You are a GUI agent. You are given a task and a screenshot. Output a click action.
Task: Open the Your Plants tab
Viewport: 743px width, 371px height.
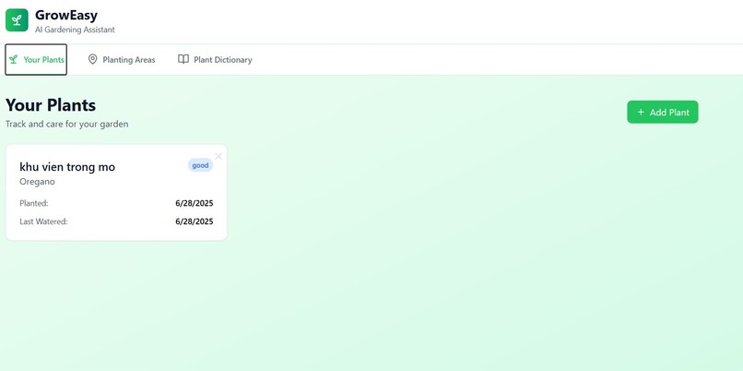(x=36, y=60)
